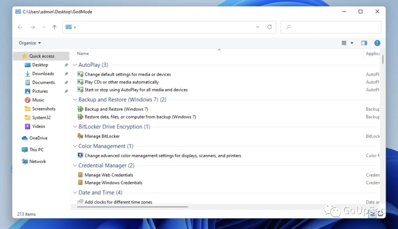Open This PC in the sidebar

tap(36, 149)
